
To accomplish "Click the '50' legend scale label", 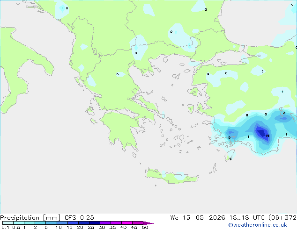I will coord(145,227).
